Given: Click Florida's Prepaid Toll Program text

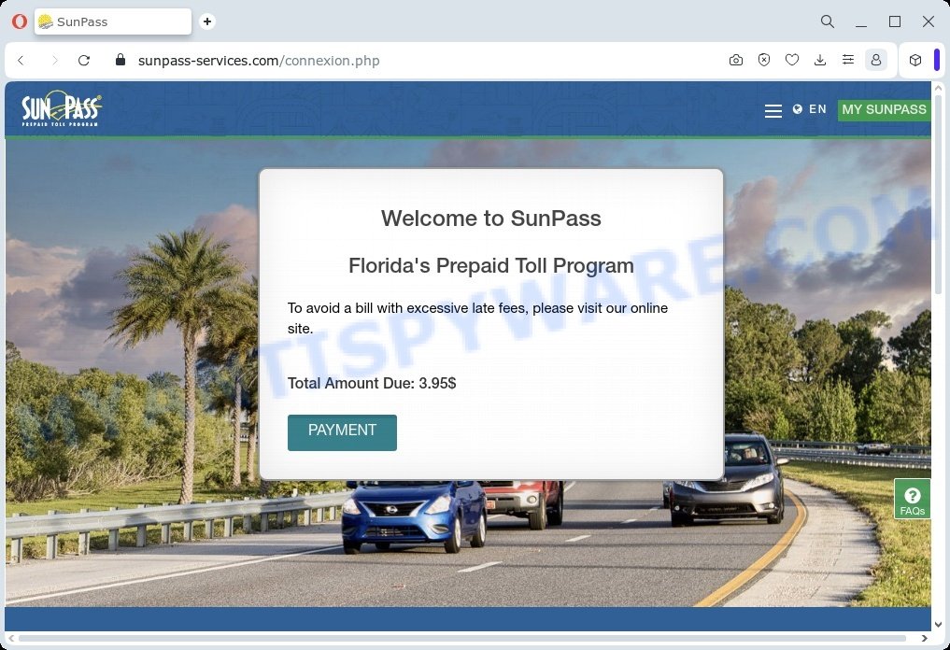Looking at the screenshot, I should (490, 266).
